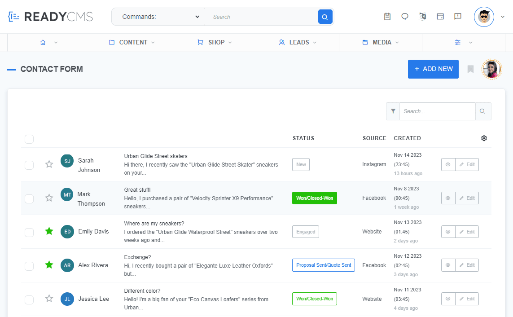Click the blue search magnifier button
Image resolution: width=513 pixels, height=317 pixels.
coord(325,17)
